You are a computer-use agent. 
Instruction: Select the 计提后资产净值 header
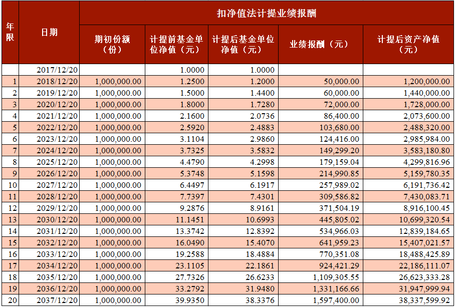[x=408, y=45]
